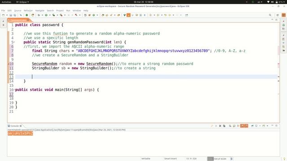Click the Next Annotation arrow icon
This screenshot has width=287, height=161.
pos(151,15)
